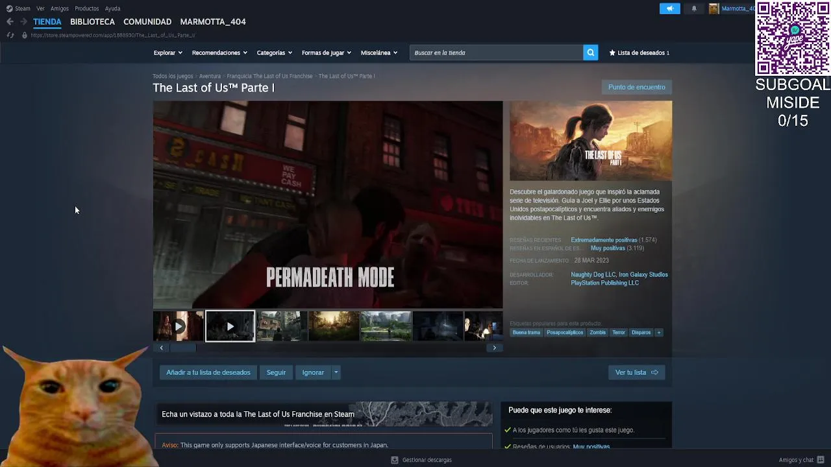Select the highlighted video thumbnail
Viewport: 831px width, 467px height.
pyautogui.click(x=230, y=326)
